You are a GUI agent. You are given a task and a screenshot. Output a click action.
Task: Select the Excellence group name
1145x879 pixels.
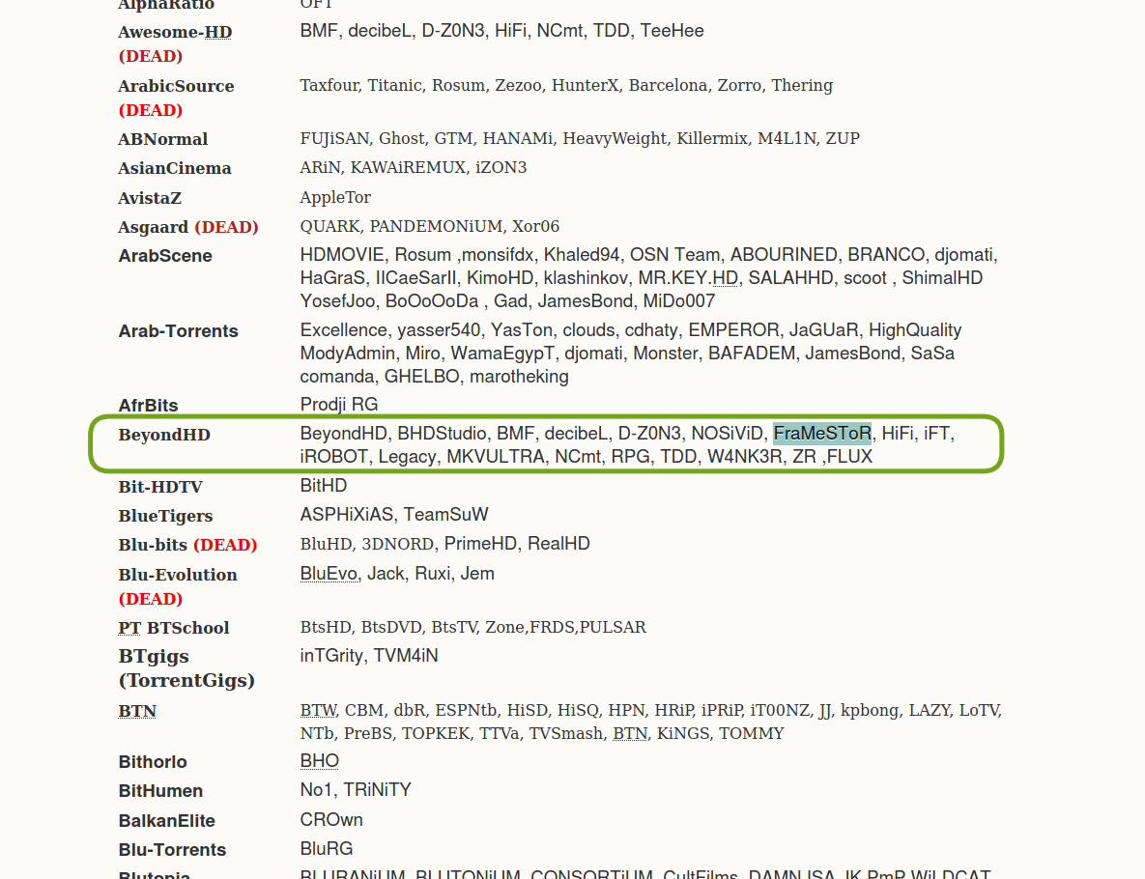(343, 330)
